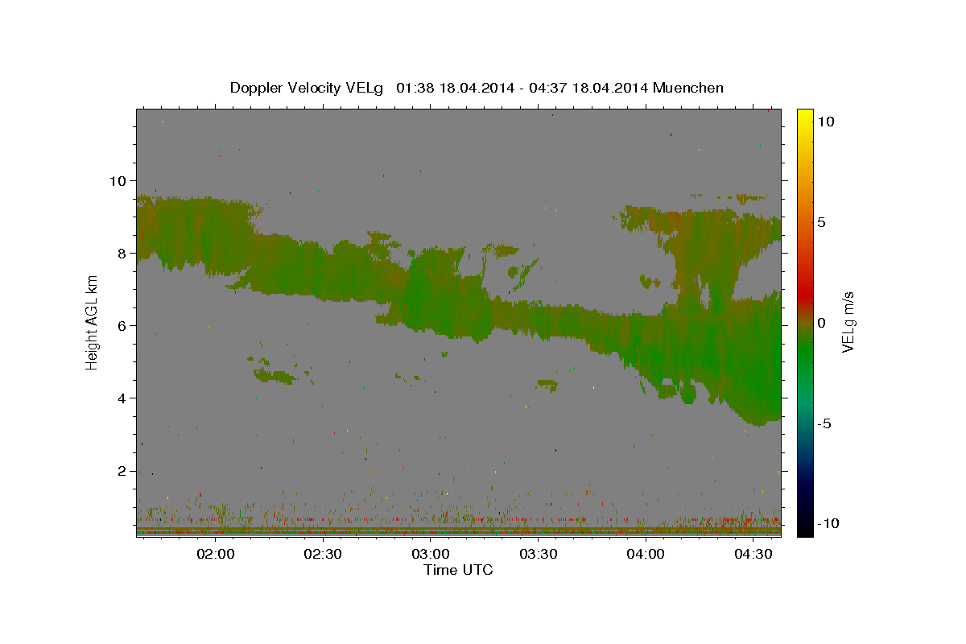The width and height of the screenshot is (966, 644).
Task: Select the 'Muenchen' location text in title
Action: [x=689, y=88]
